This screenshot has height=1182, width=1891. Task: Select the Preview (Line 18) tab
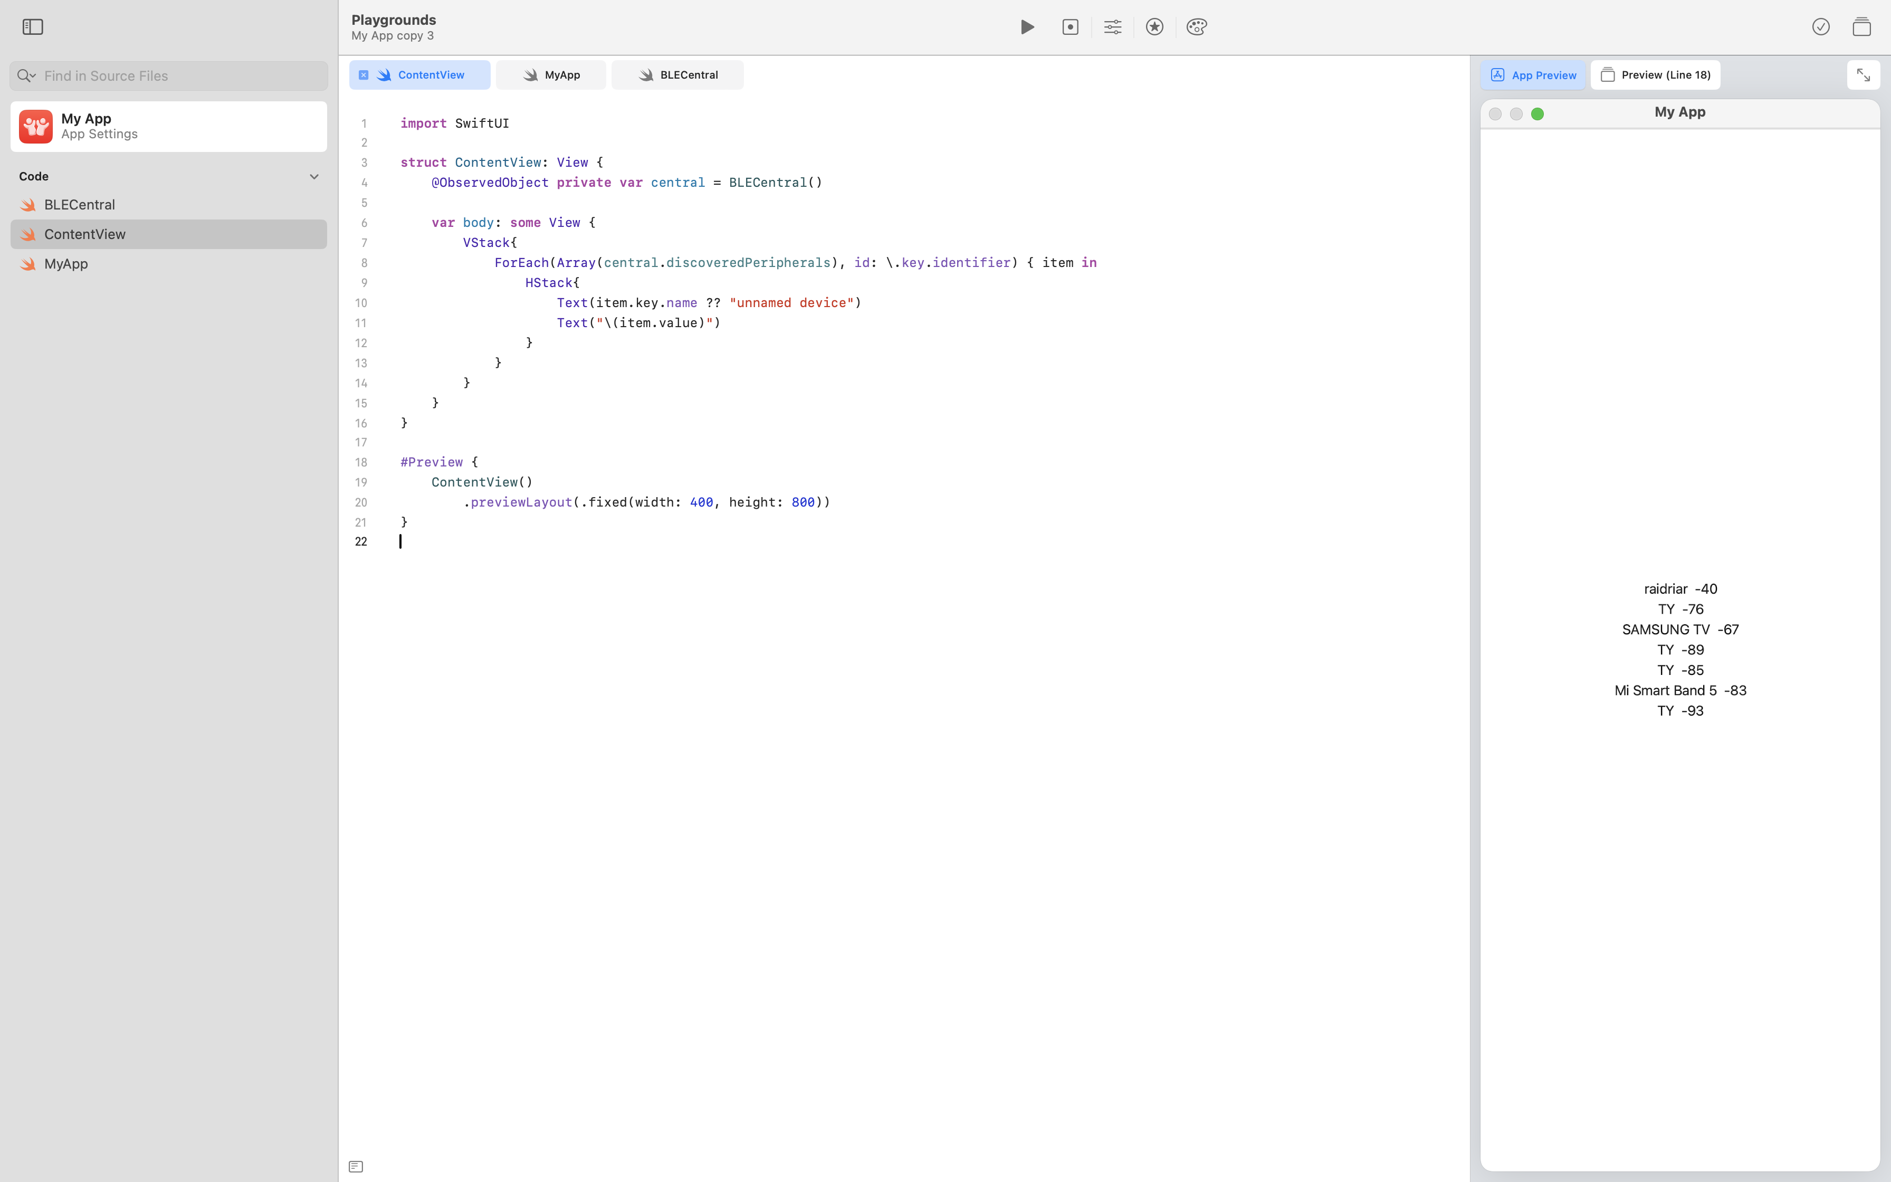point(1655,75)
